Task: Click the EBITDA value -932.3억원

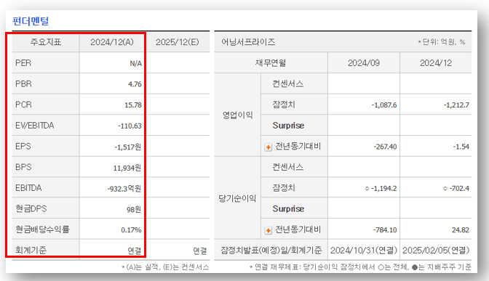Action: tap(124, 189)
